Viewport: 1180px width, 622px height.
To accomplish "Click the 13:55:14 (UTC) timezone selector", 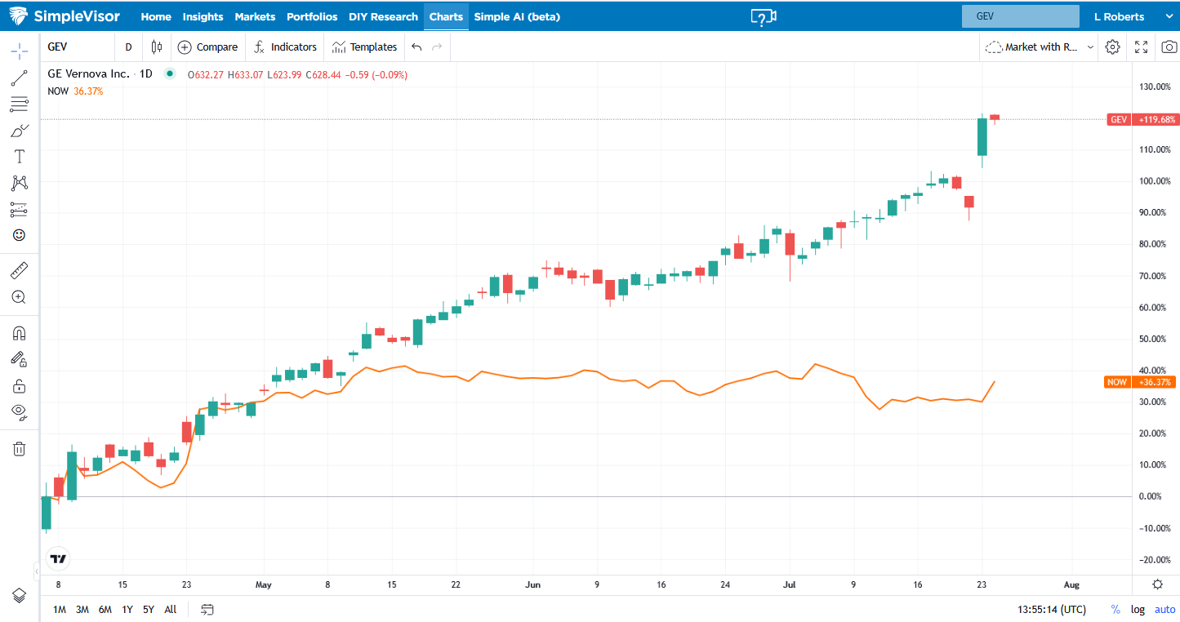I will [1052, 609].
